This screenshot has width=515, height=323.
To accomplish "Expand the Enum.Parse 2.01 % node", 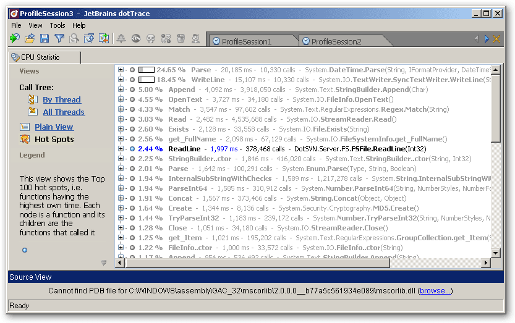I will [121, 169].
